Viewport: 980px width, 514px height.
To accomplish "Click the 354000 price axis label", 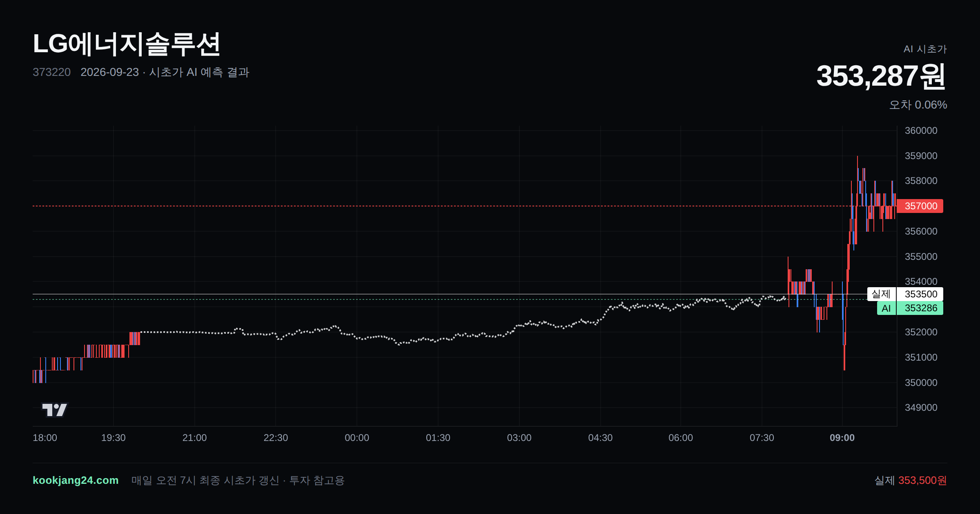I will (x=921, y=281).
